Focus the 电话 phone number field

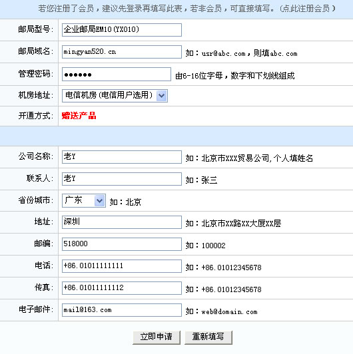(x=122, y=266)
